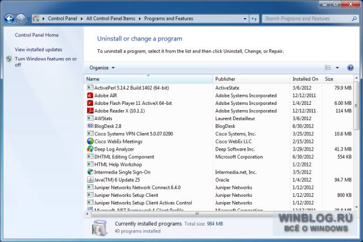Open the address bar history dropdown
Viewport: 363px width, 242px height.
245,19
